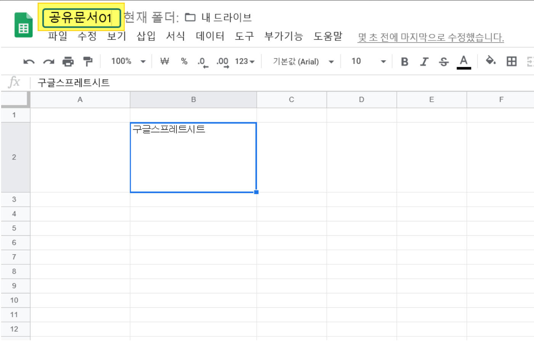The width and height of the screenshot is (534, 341).
Task: Select row 5 header
Action: click(14, 228)
